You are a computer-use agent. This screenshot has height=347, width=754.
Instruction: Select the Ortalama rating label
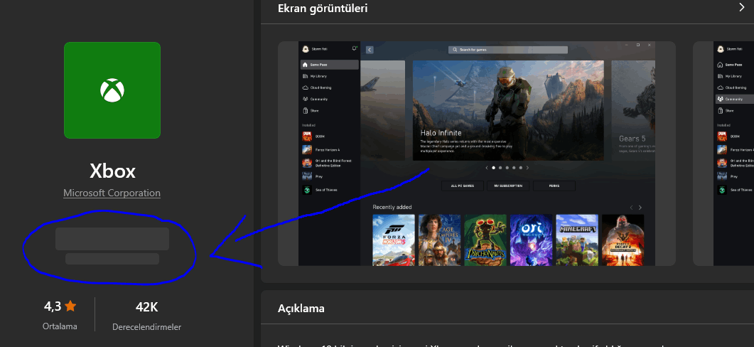[x=60, y=326]
